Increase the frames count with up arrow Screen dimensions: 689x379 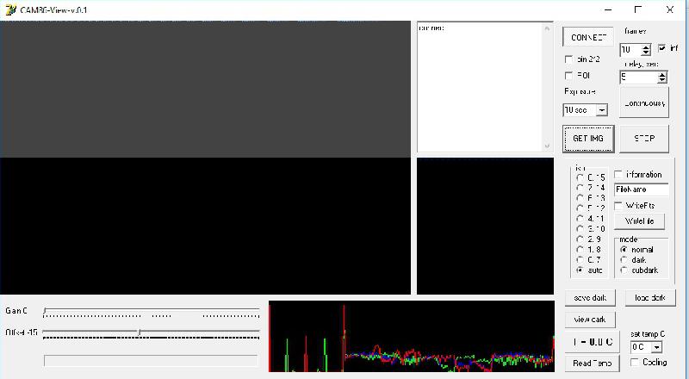(x=645, y=47)
